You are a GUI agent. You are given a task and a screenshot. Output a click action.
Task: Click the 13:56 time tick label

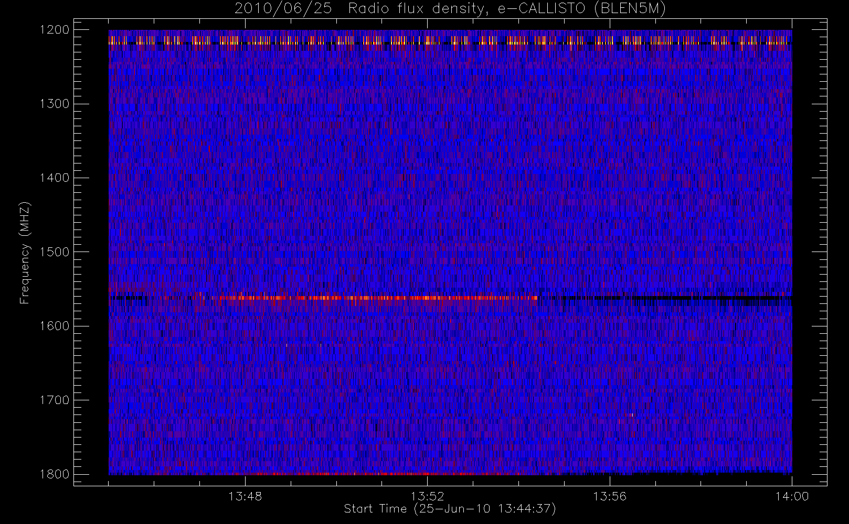coord(610,496)
